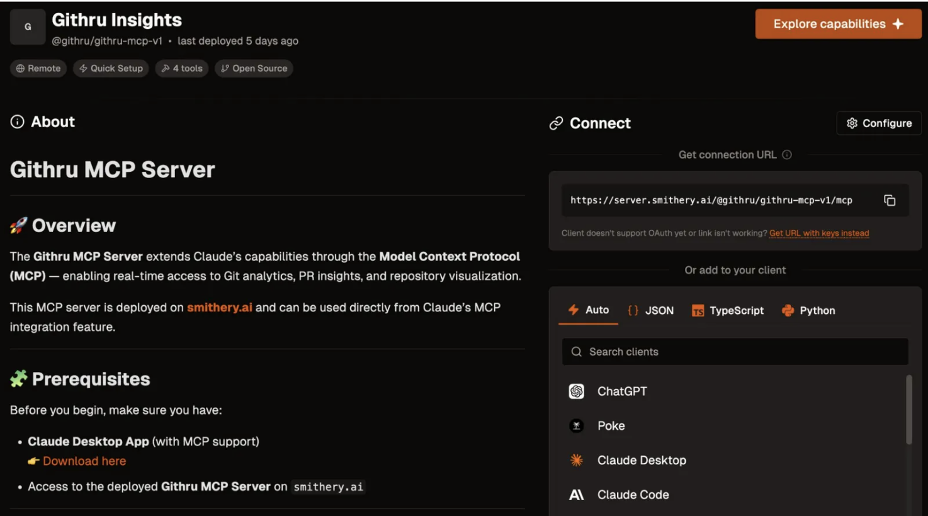This screenshot has width=928, height=516.
Task: Select the Auto tab
Action: pyautogui.click(x=588, y=310)
